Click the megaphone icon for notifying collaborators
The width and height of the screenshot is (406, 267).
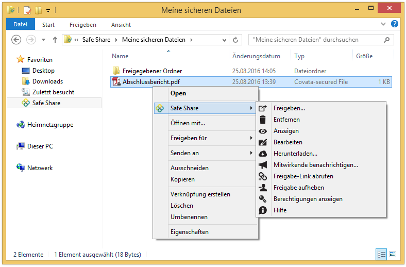click(263, 165)
